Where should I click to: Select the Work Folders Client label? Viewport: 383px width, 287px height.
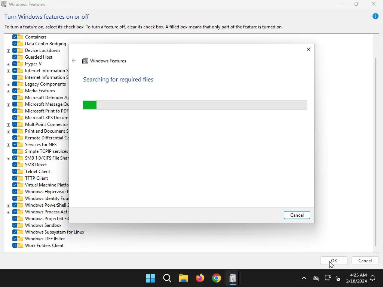click(x=44, y=246)
